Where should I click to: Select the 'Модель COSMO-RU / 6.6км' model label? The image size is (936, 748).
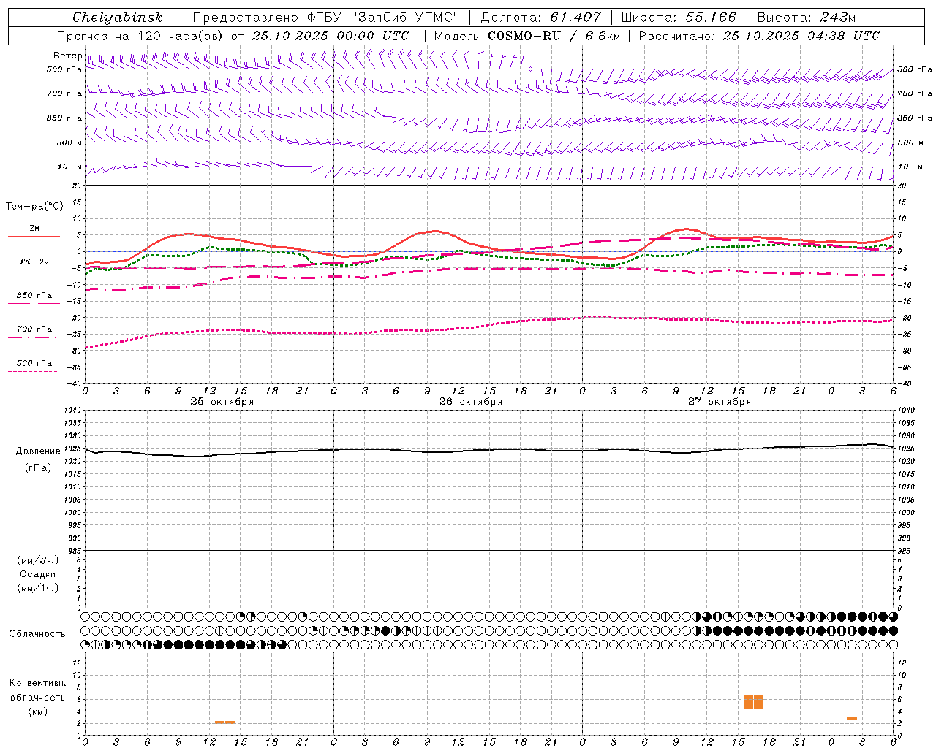526,36
